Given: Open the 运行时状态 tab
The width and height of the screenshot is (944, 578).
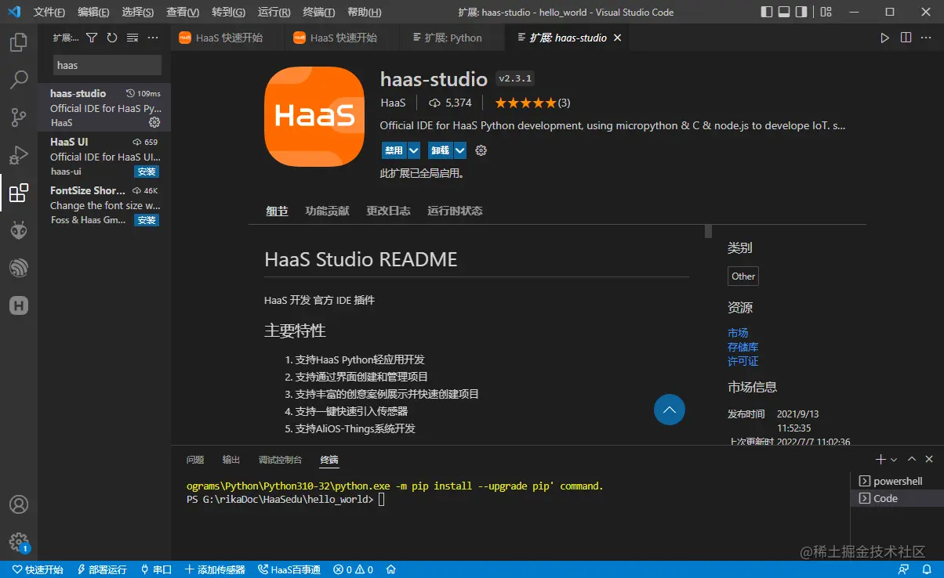Looking at the screenshot, I should 455,211.
